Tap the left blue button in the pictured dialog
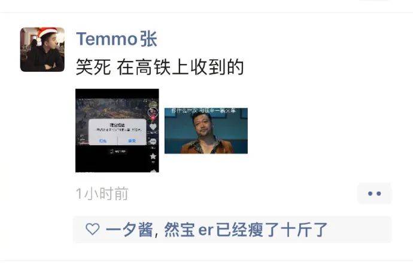This screenshot has height=264, width=413. 103,141
